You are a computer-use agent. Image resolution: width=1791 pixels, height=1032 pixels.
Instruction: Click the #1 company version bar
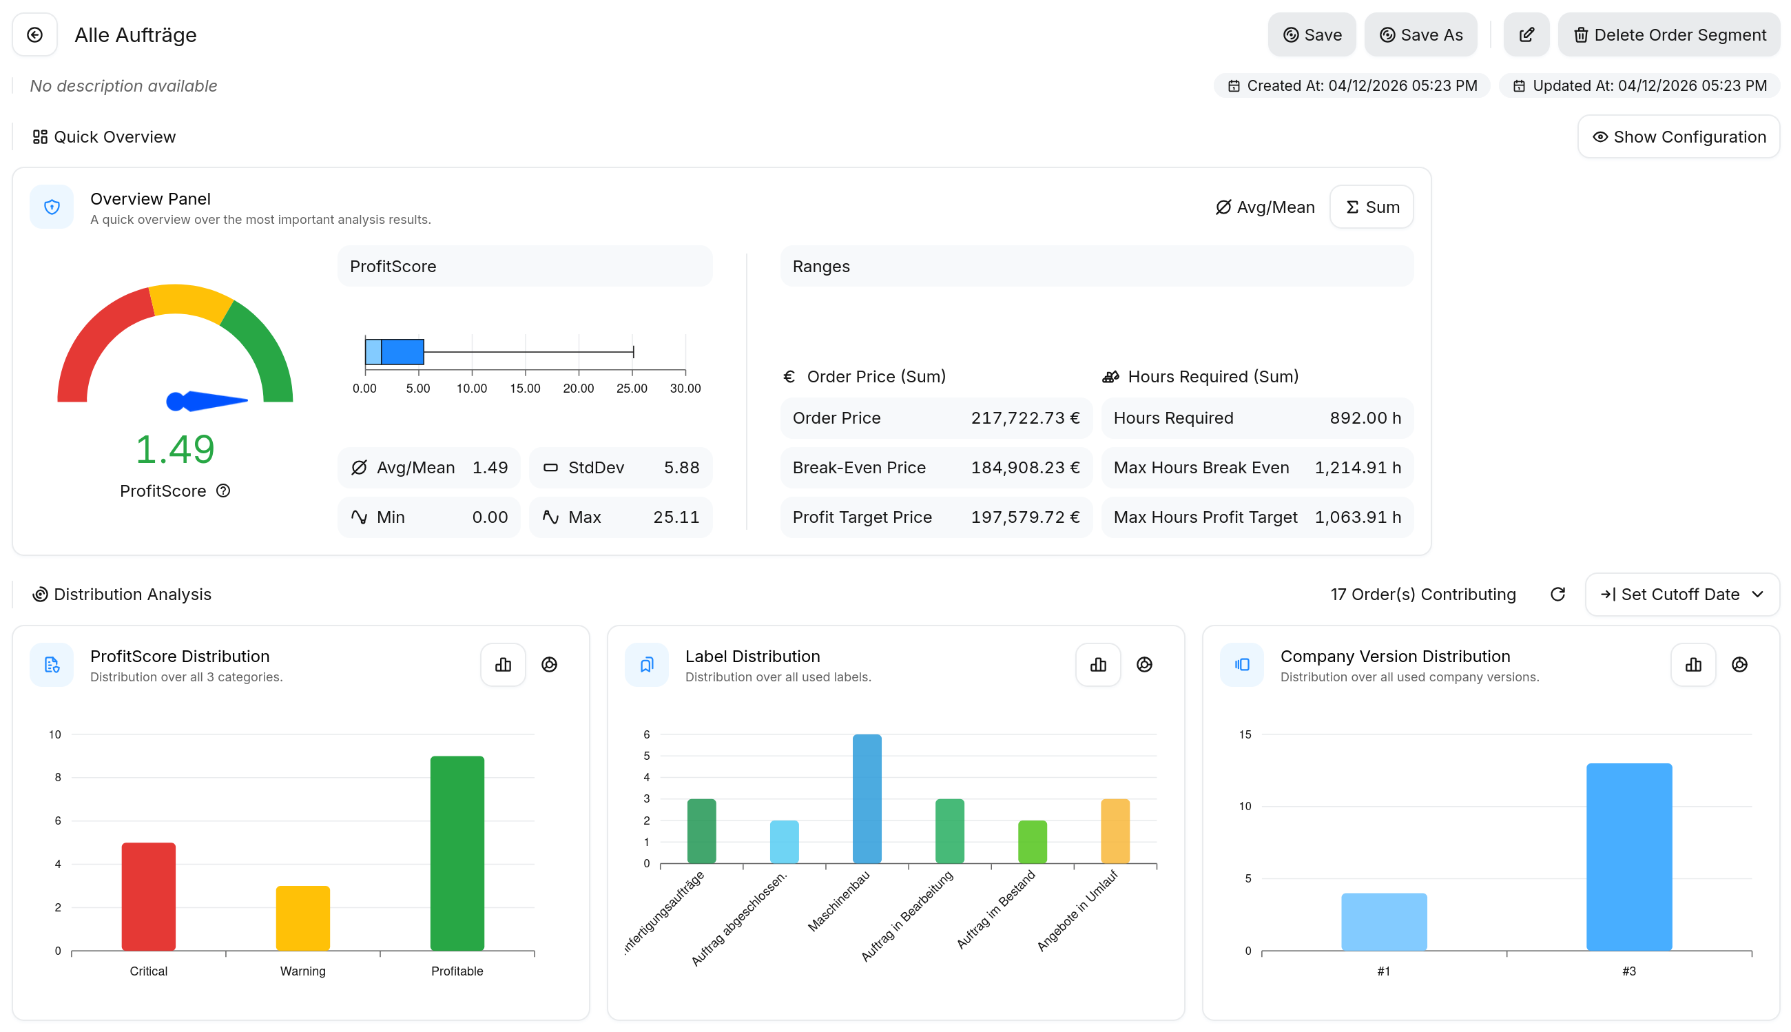pos(1383,922)
